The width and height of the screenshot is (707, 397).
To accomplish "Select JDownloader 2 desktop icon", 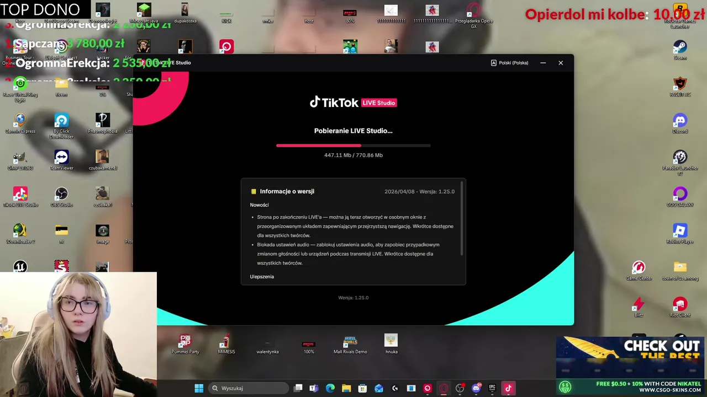I will (x=20, y=234).
